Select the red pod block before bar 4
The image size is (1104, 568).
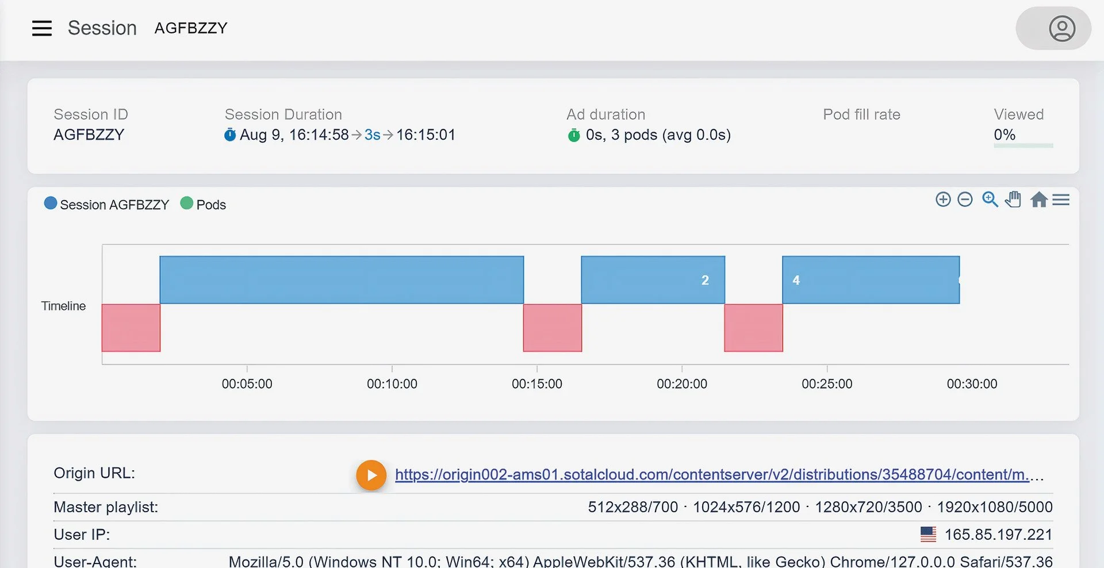coord(754,328)
